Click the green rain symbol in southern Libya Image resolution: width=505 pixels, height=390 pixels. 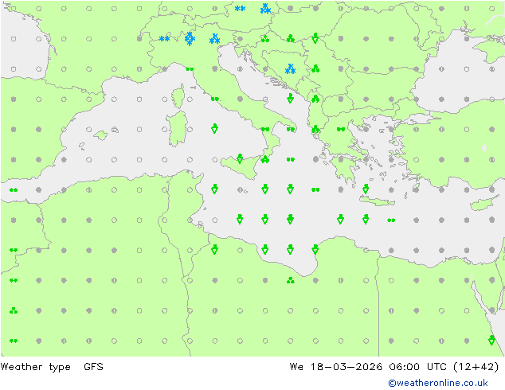pyautogui.click(x=290, y=281)
